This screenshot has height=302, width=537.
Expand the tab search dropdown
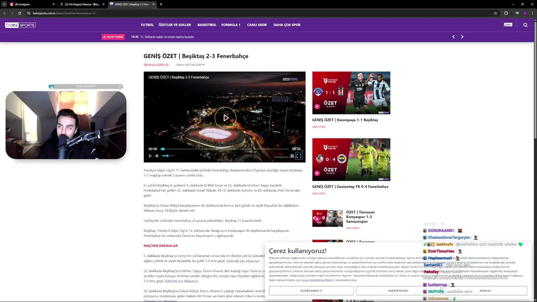click(x=4, y=4)
